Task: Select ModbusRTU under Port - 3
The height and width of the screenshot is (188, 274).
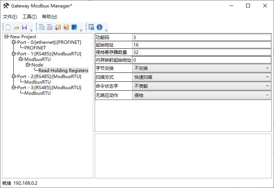Action: (37, 93)
